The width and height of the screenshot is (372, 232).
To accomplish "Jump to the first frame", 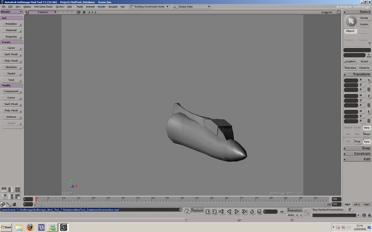I will coord(221,212).
